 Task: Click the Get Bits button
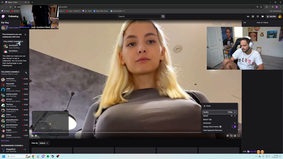point(272,16)
